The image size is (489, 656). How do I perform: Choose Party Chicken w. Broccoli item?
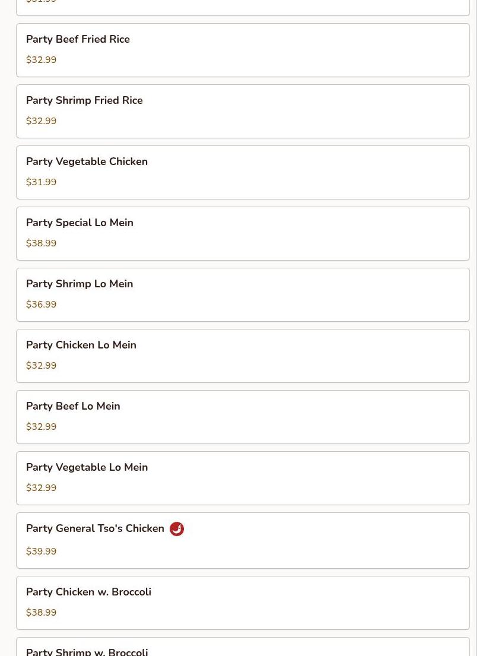tap(243, 603)
